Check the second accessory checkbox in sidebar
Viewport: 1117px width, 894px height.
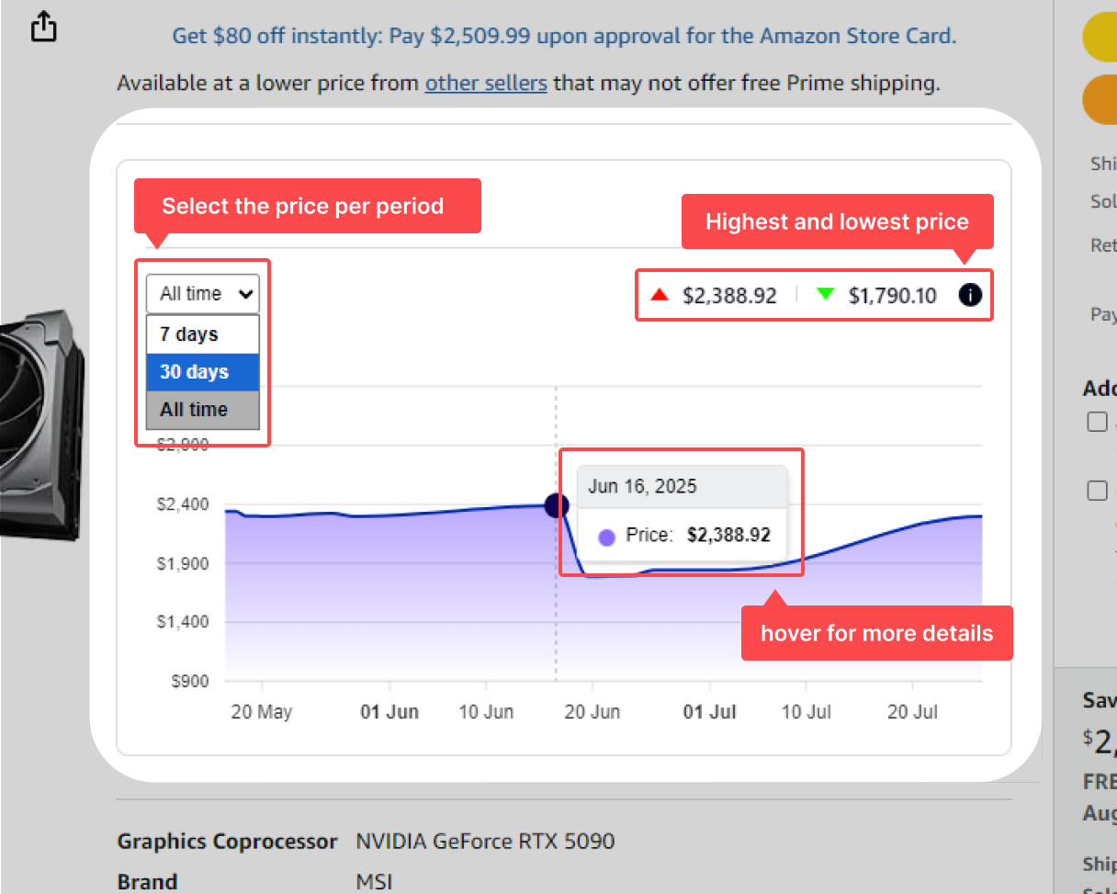(x=1097, y=491)
